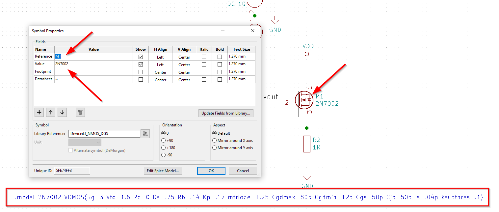The height and width of the screenshot is (212, 499).
Task: Toggle Italic for the Value field
Action: 204,65
